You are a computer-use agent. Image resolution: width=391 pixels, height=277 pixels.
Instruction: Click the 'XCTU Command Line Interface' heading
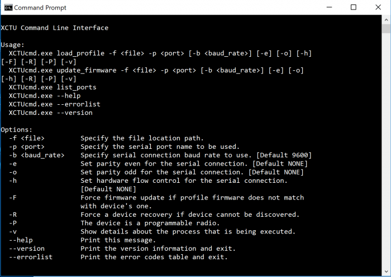(55, 28)
